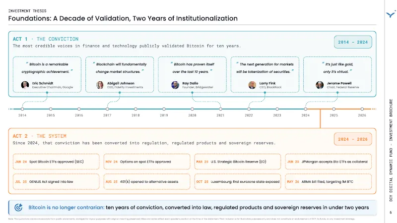Click the 2024 - 2026 badge
Image resolution: width=397 pixels, height=223 pixels.
coord(353,139)
